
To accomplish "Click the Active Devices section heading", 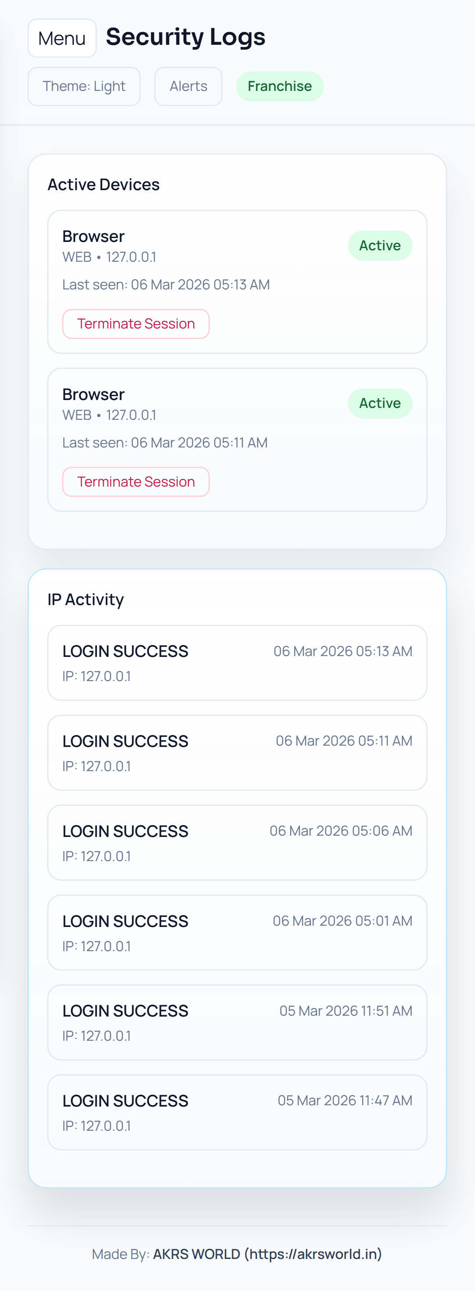I will [x=104, y=184].
